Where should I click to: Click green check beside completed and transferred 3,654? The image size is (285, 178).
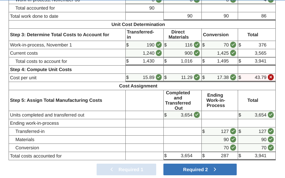[197, 115]
